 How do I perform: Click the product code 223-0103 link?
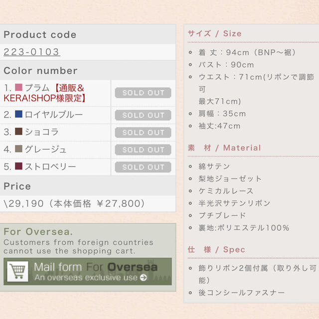(32, 52)
